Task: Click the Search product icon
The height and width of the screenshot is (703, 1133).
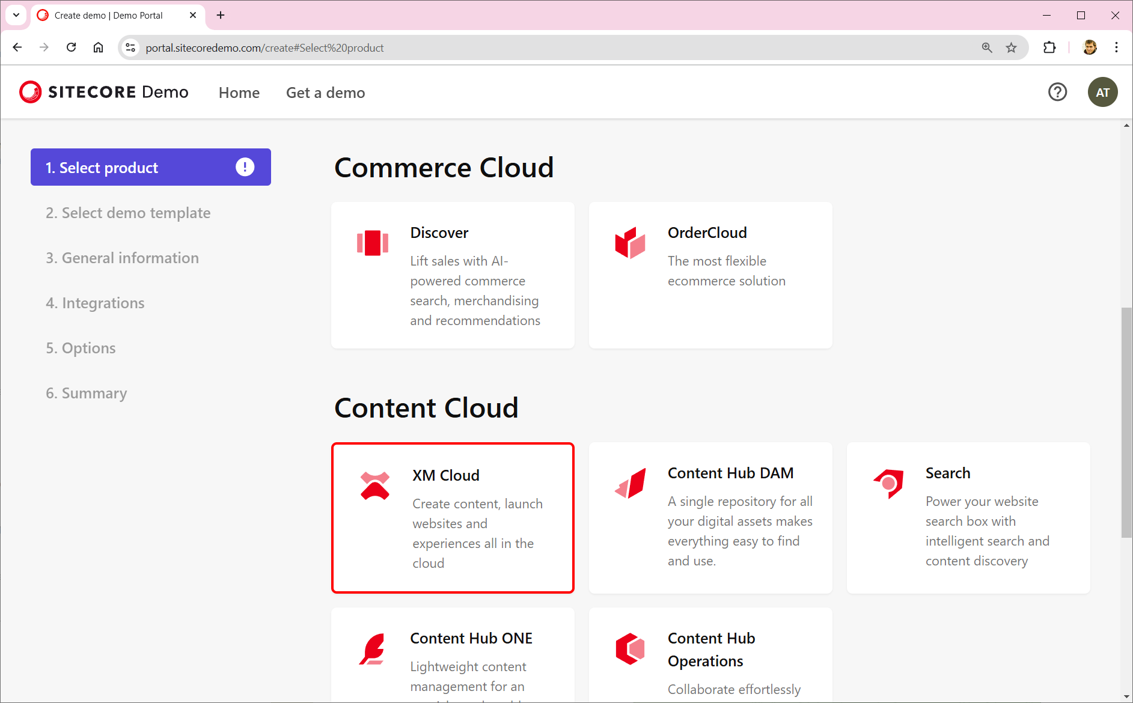Action: pyautogui.click(x=888, y=484)
